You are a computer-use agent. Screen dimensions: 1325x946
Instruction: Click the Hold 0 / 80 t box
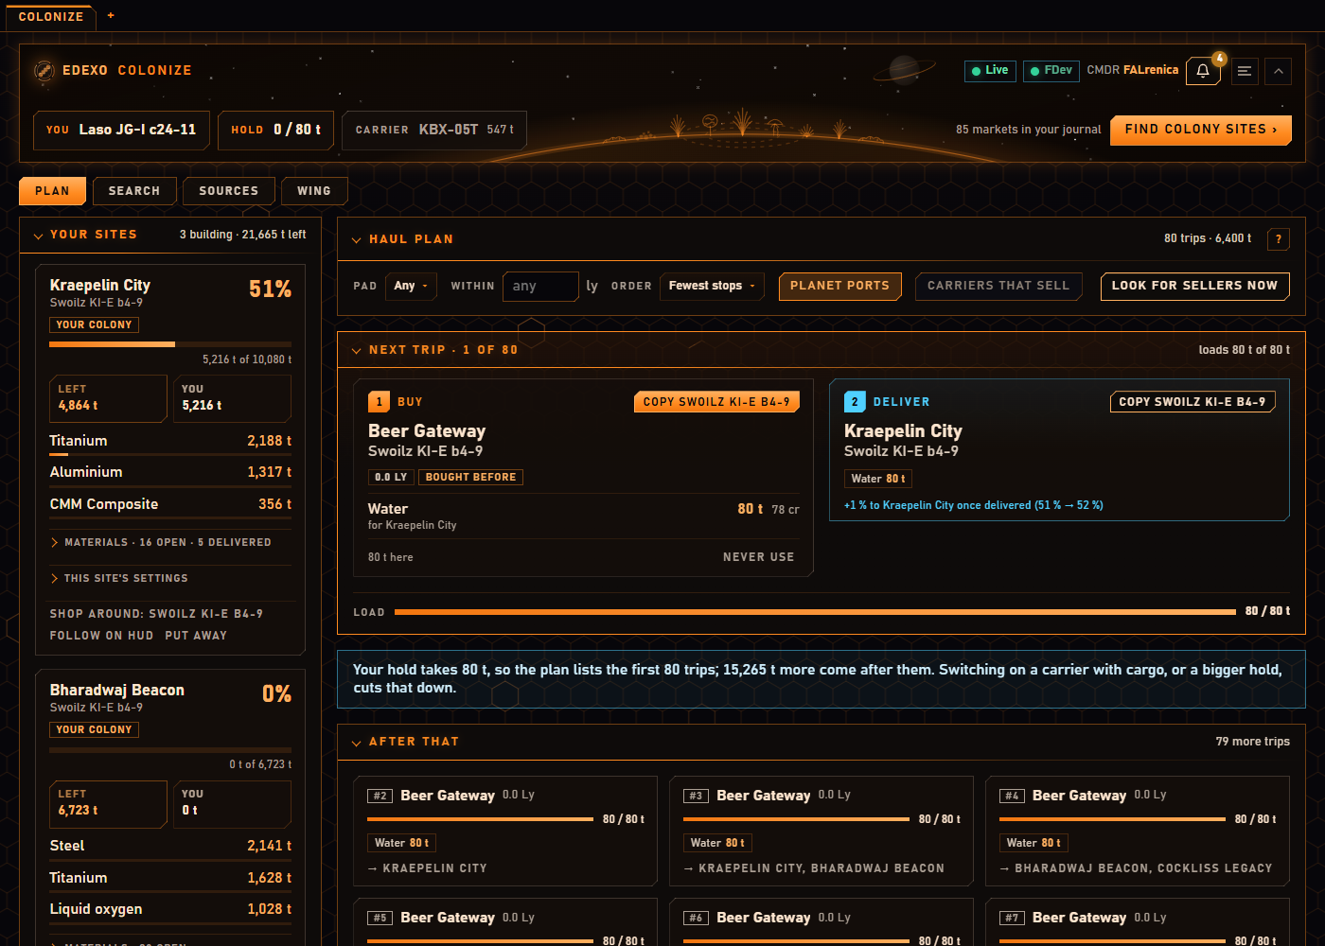tap(275, 130)
